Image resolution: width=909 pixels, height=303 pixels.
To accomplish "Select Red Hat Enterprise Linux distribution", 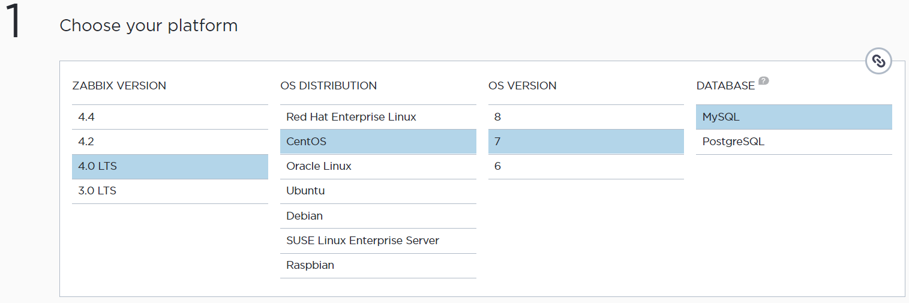I will 377,117.
